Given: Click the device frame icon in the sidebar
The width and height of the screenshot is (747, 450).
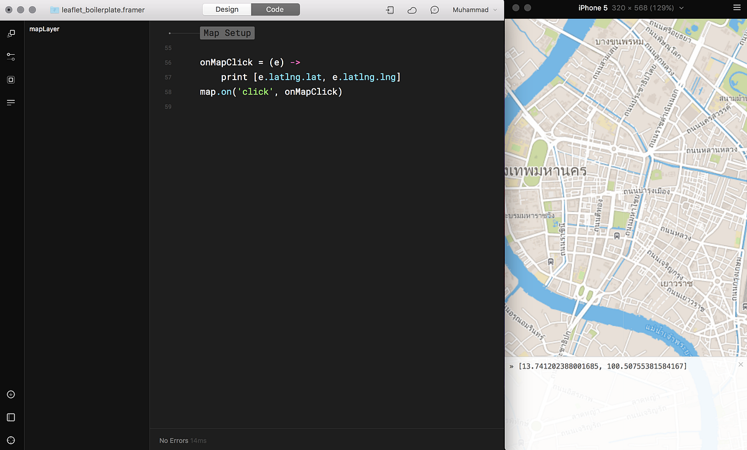Looking at the screenshot, I should click(10, 79).
